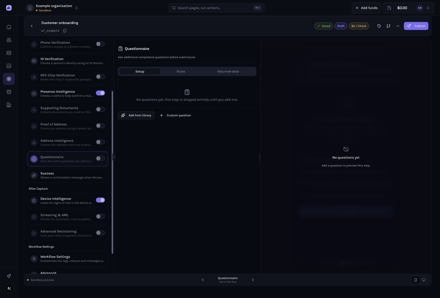Click the app logo at top left
Screen dimensions: 440x298
[9, 8]
